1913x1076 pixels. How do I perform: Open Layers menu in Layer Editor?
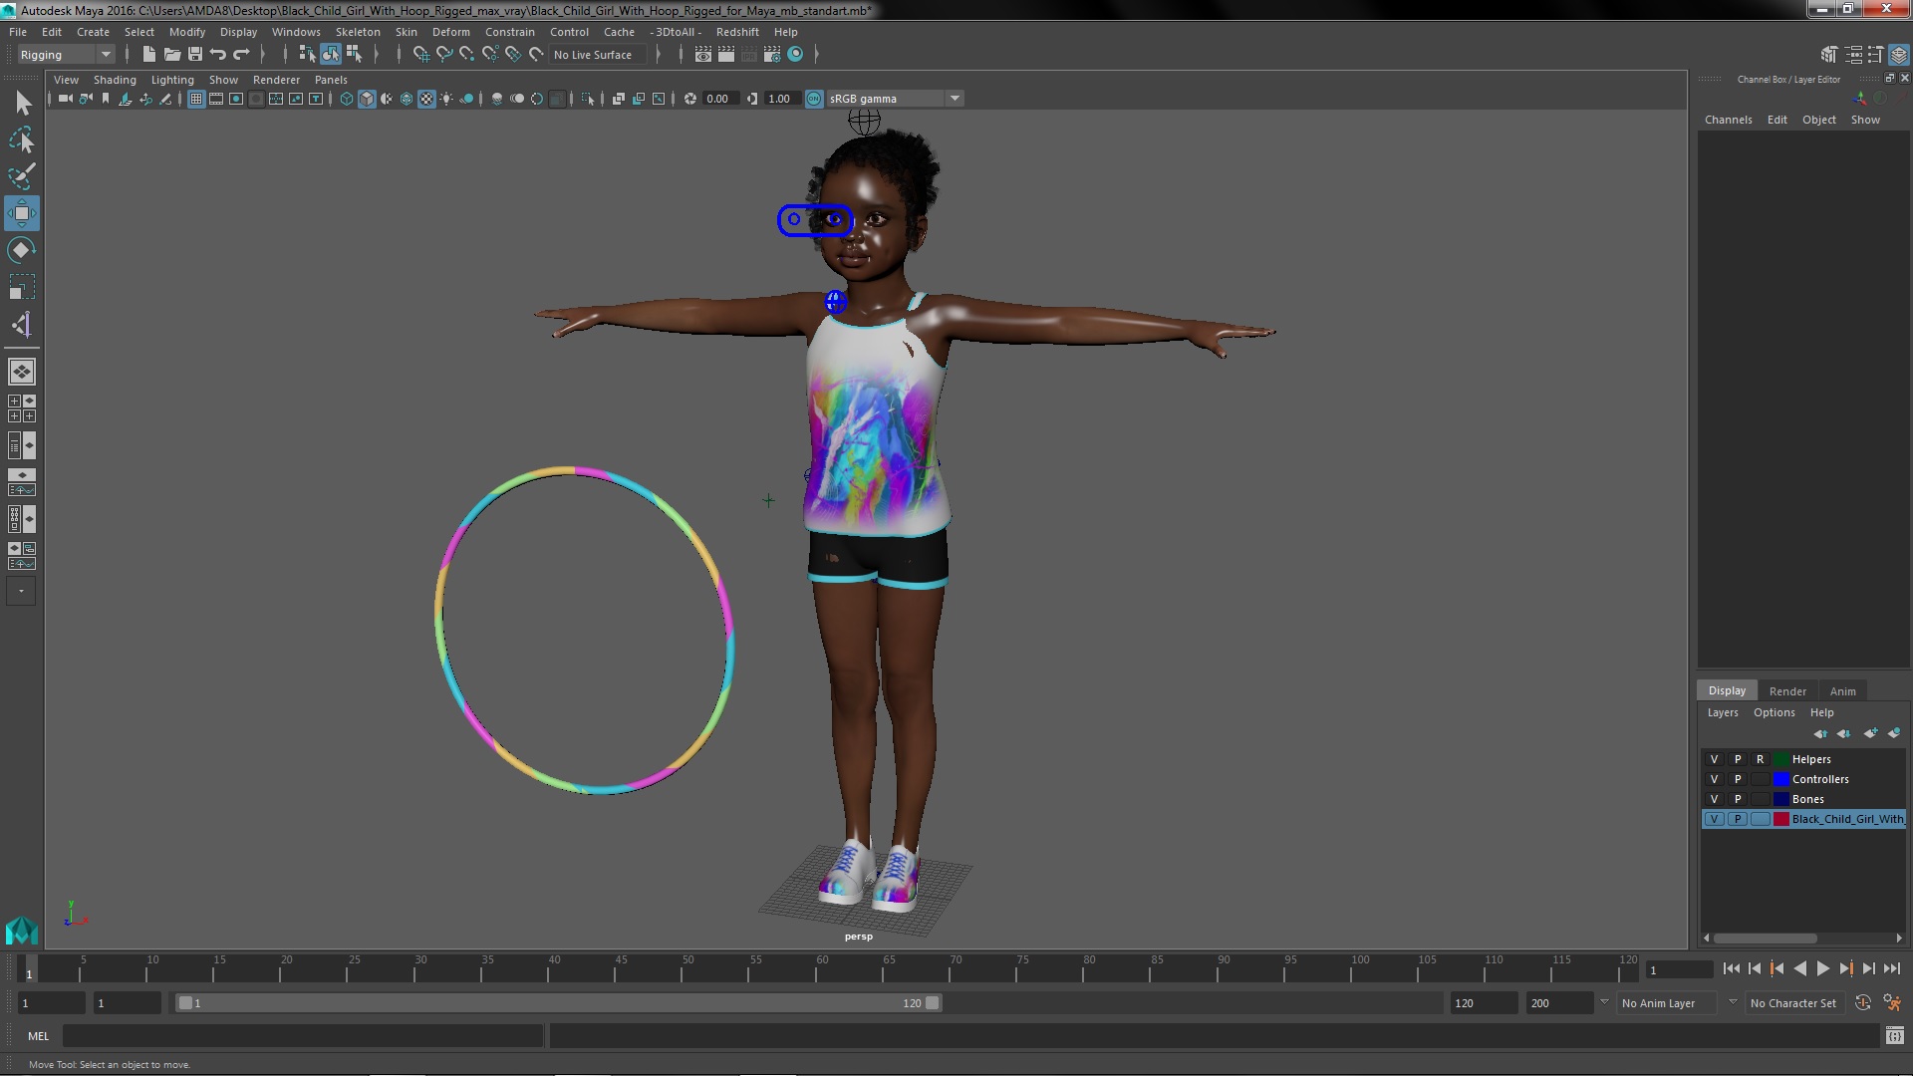coord(1723,712)
